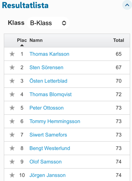Favorite Thomas Karlsson with the star icon
The width and height of the screenshot is (132, 181).
(x=12, y=54)
